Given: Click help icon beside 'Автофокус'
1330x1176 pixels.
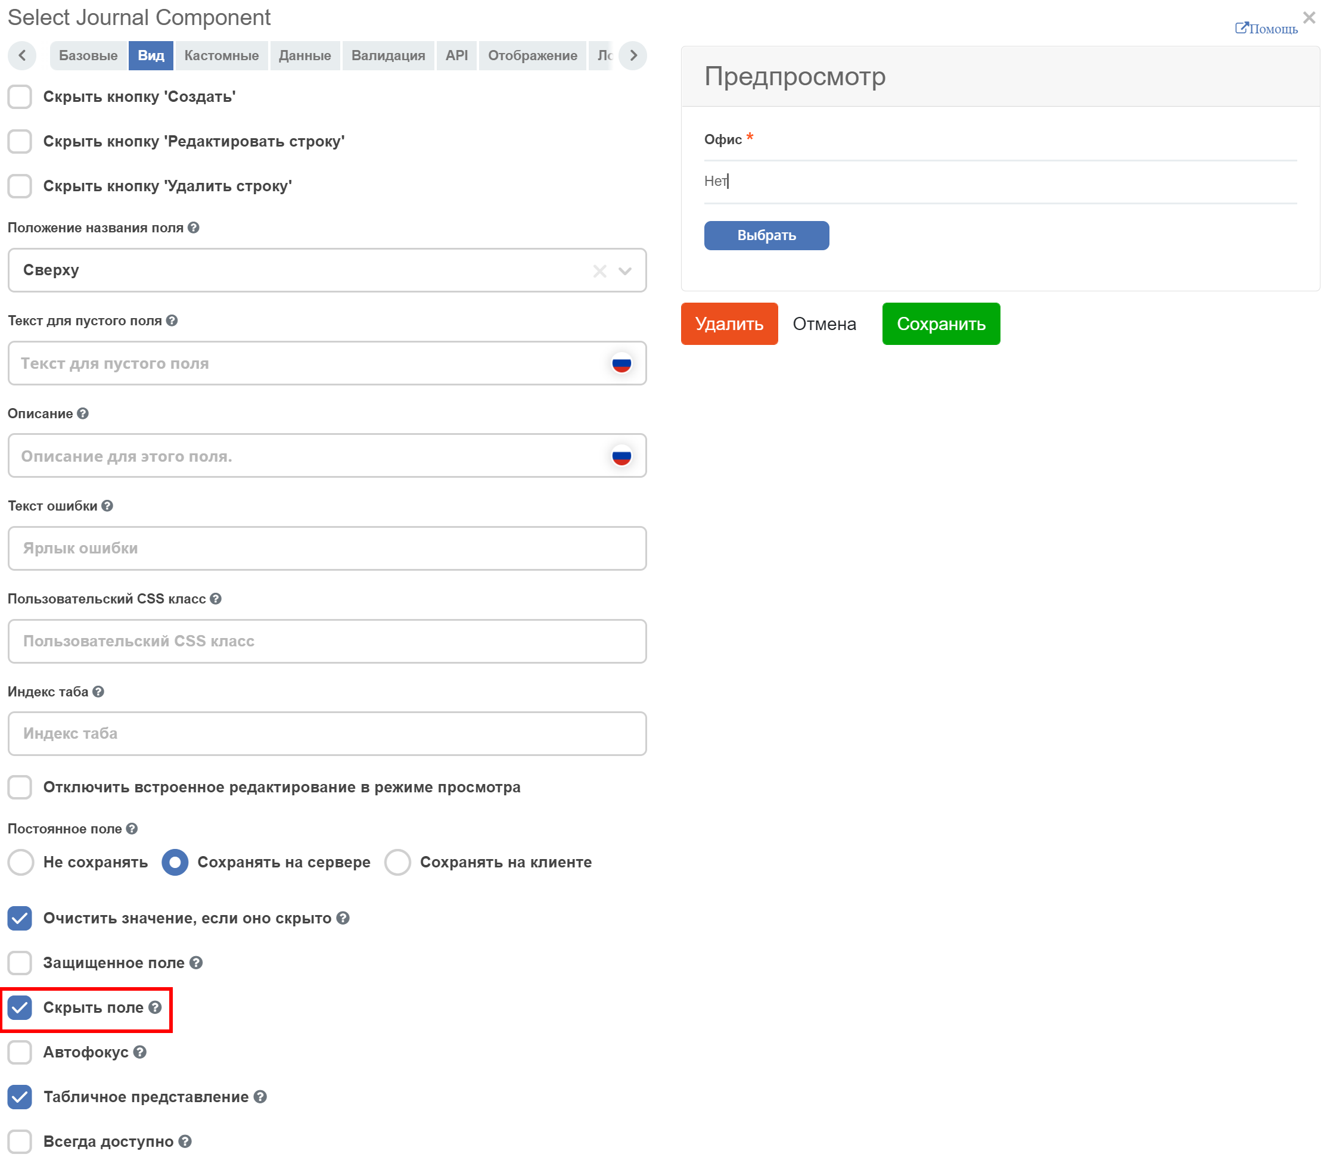Looking at the screenshot, I should 140,1053.
